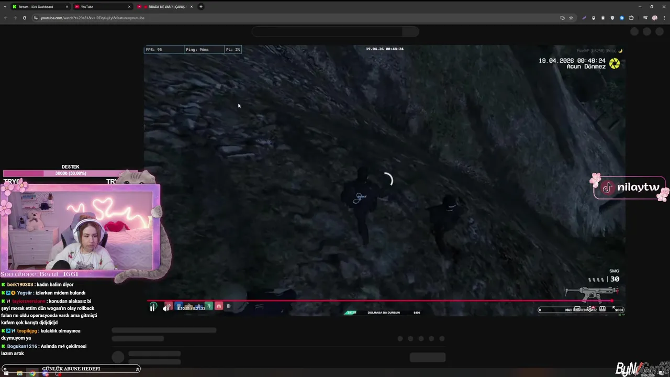The image size is (670, 377).
Task: Go forward in browser history
Action: [15, 18]
